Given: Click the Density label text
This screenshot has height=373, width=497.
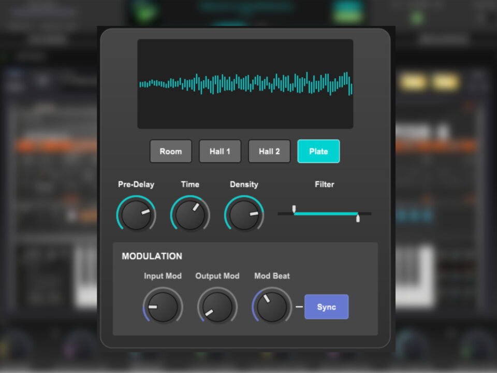Looking at the screenshot, I should (244, 184).
